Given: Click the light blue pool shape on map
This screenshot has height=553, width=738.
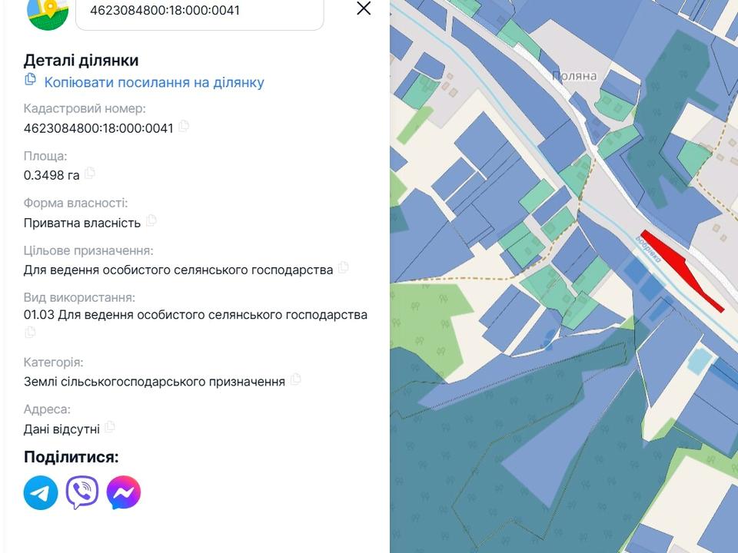Looking at the screenshot, I should pos(699,359).
